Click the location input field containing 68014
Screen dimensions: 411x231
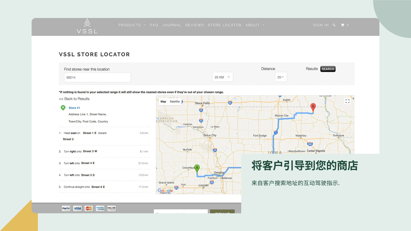tap(97, 77)
